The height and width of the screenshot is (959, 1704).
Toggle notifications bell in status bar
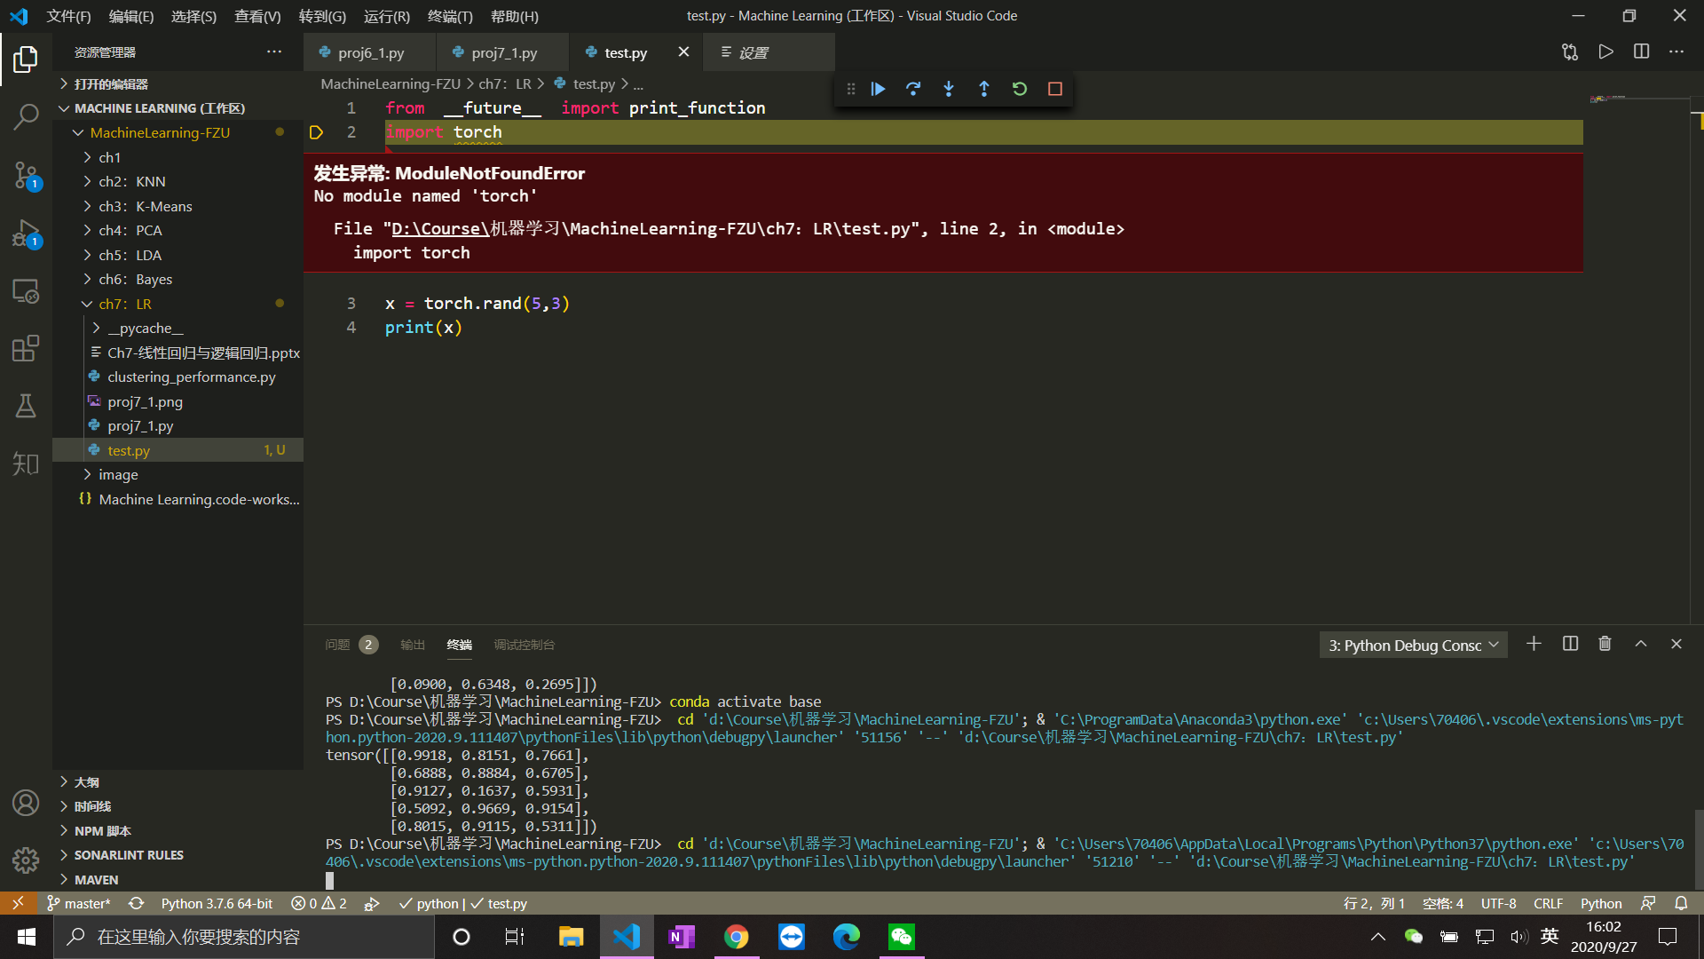click(x=1681, y=903)
